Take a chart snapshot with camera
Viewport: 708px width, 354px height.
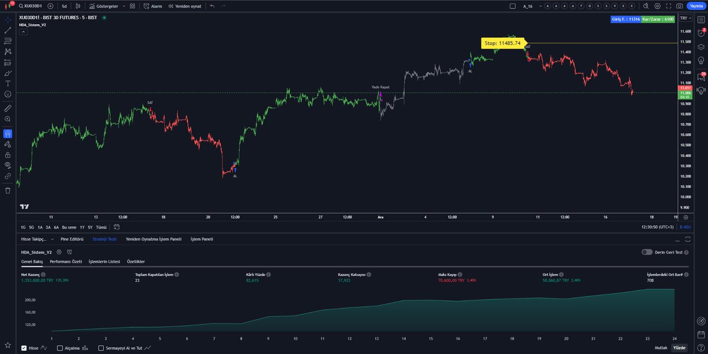tap(681, 6)
